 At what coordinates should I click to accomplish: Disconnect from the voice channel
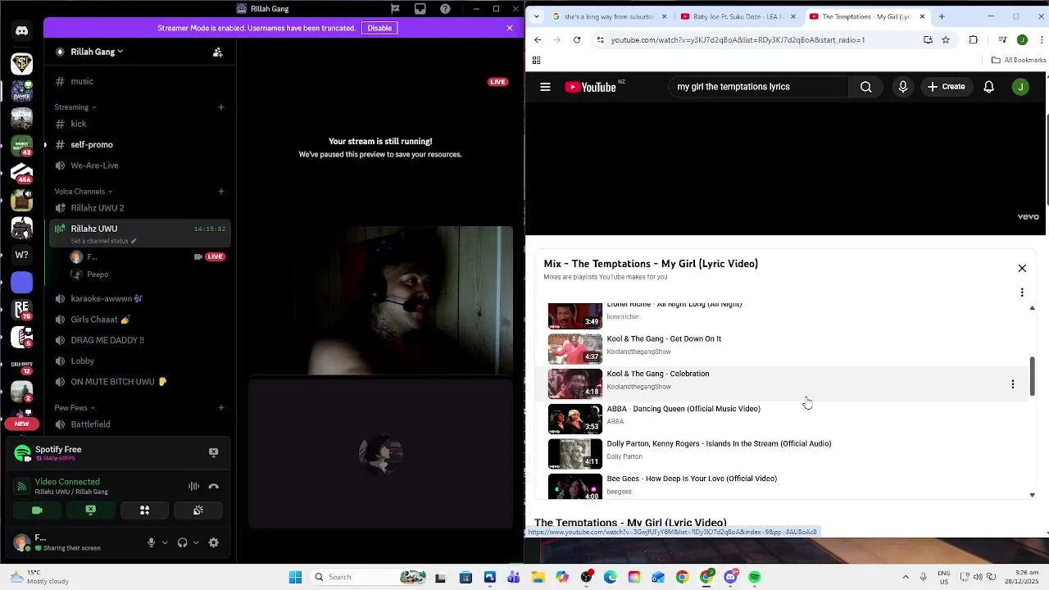pyautogui.click(x=214, y=486)
